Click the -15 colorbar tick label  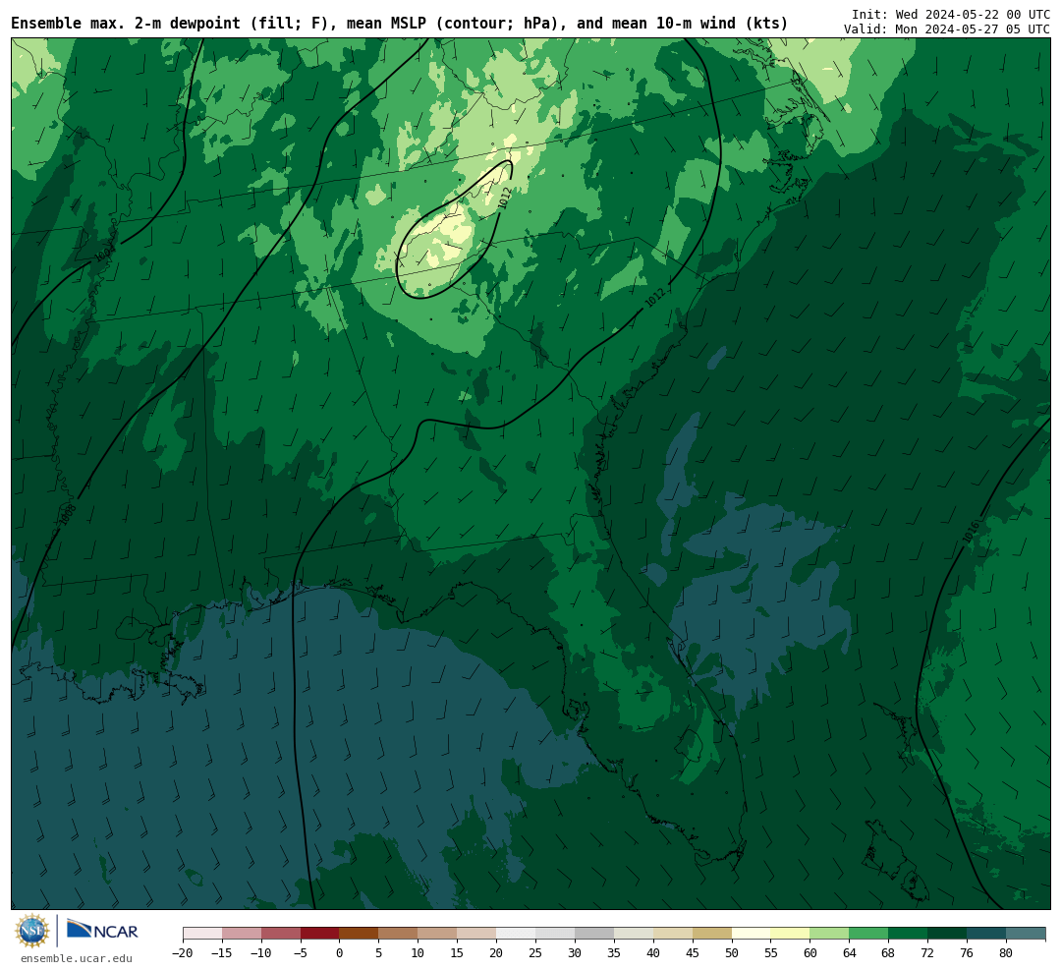[222, 953]
